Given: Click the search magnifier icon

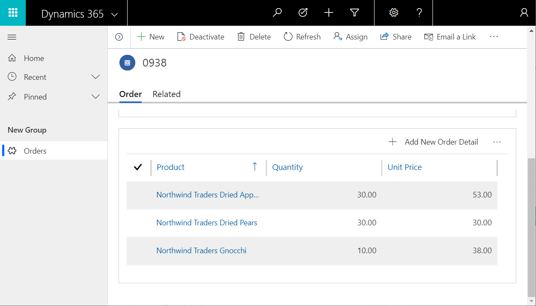Looking at the screenshot, I should click(x=277, y=12).
